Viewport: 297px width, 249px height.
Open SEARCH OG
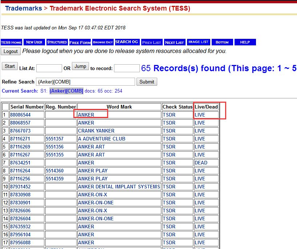click(127, 42)
